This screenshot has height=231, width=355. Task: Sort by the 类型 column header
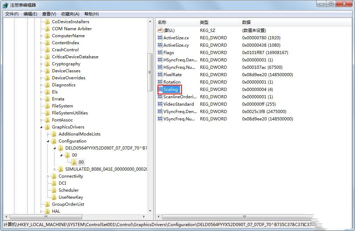[x=219, y=22]
